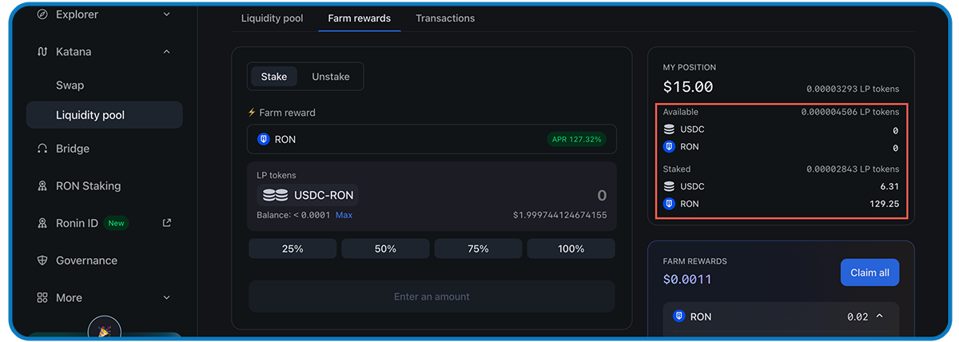Click the Max balance link

coord(344,215)
